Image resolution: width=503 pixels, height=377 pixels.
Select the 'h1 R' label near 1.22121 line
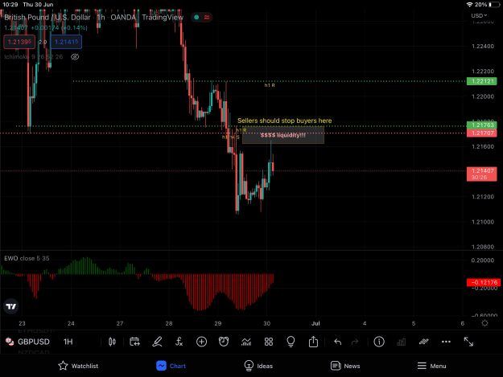[x=270, y=85]
